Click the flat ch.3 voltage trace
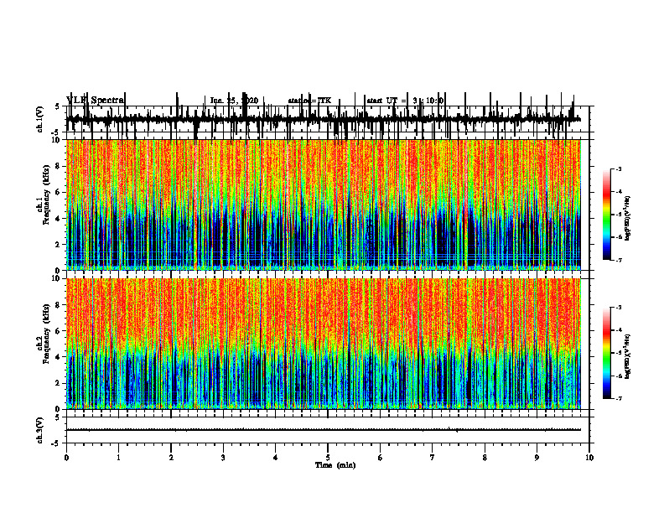The width and height of the screenshot is (664, 513). [324, 430]
